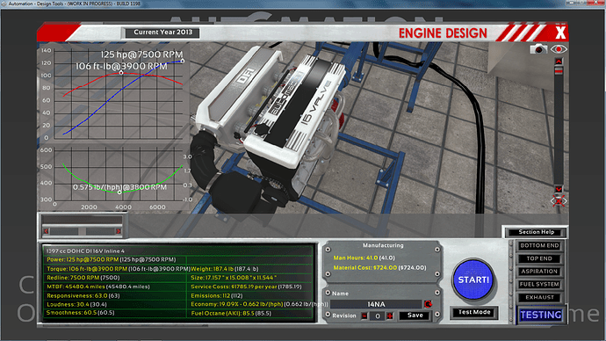Switch to the Fuel System section
Viewport: 606px width, 341px height.
click(539, 284)
